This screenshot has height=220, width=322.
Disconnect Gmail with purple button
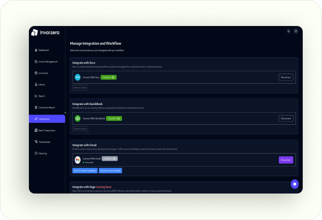286,160
